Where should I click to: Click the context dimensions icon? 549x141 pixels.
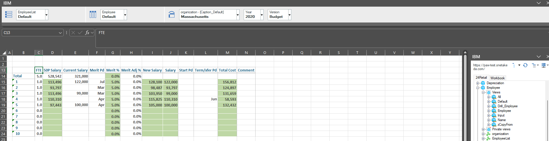172,14
